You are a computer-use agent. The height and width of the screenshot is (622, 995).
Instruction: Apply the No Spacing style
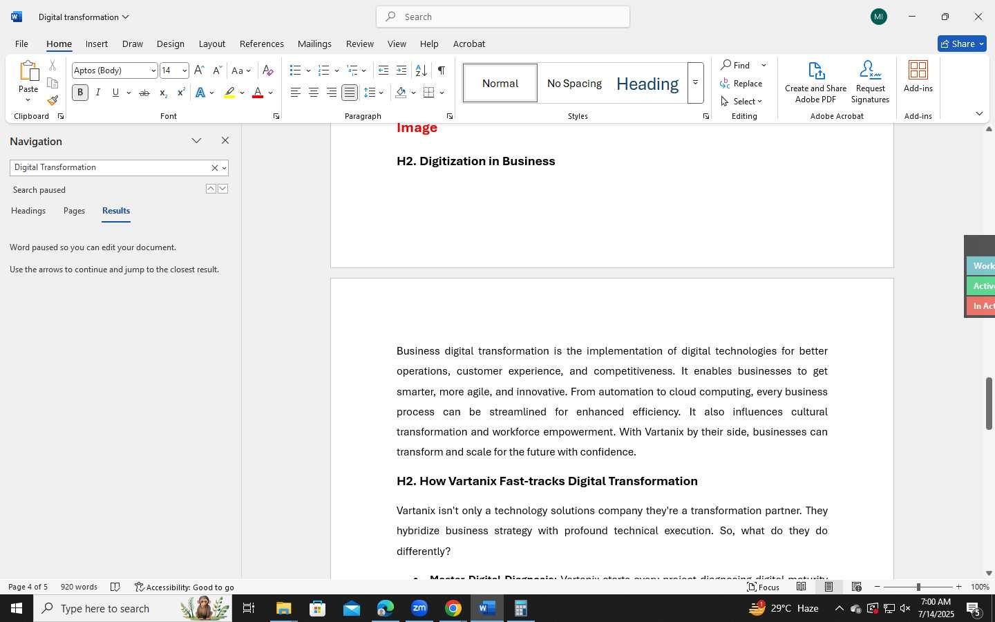[x=574, y=83]
